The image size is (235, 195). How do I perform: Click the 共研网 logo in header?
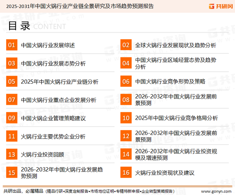221,6
